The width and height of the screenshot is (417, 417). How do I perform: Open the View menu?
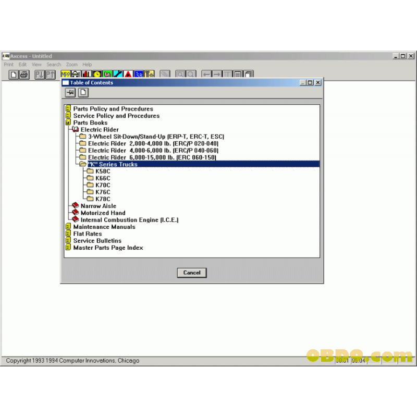[36, 64]
